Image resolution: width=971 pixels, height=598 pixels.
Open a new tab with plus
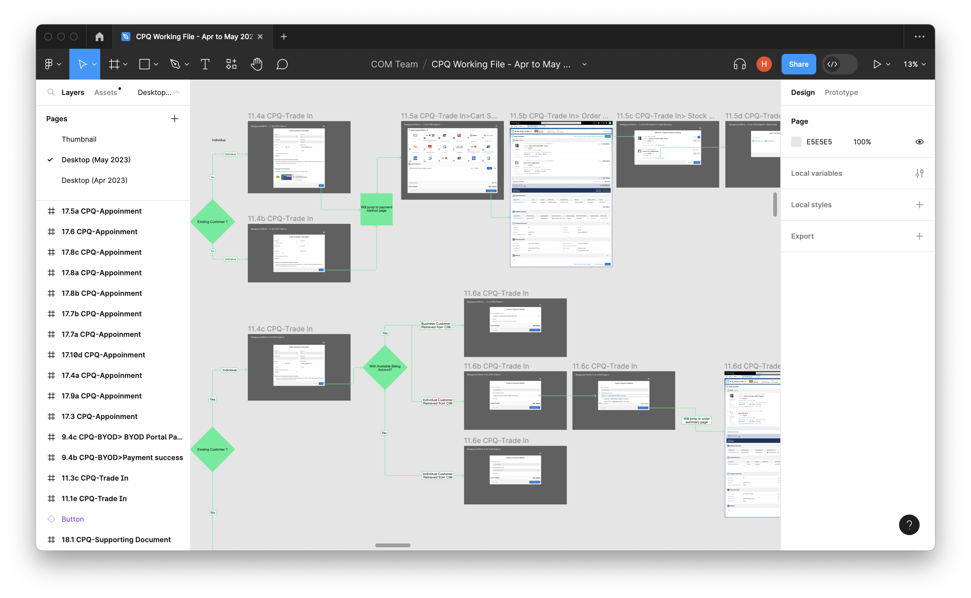tap(284, 36)
